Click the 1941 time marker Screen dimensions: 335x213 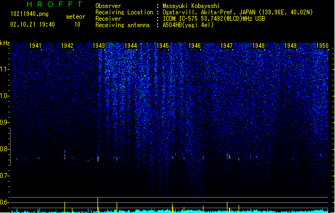point(35,46)
